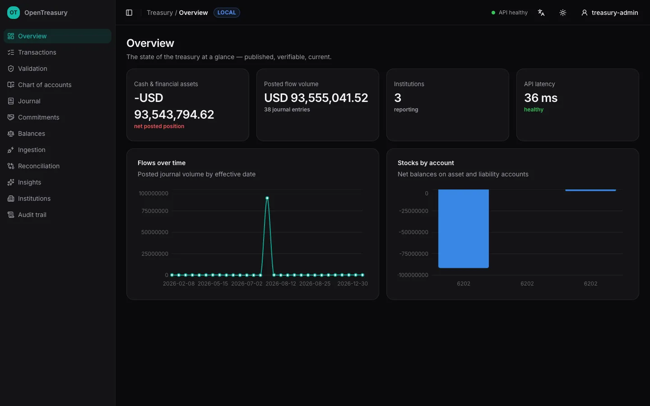This screenshot has width=650, height=406.
Task: Go to the Journal page
Action: pyautogui.click(x=57, y=101)
